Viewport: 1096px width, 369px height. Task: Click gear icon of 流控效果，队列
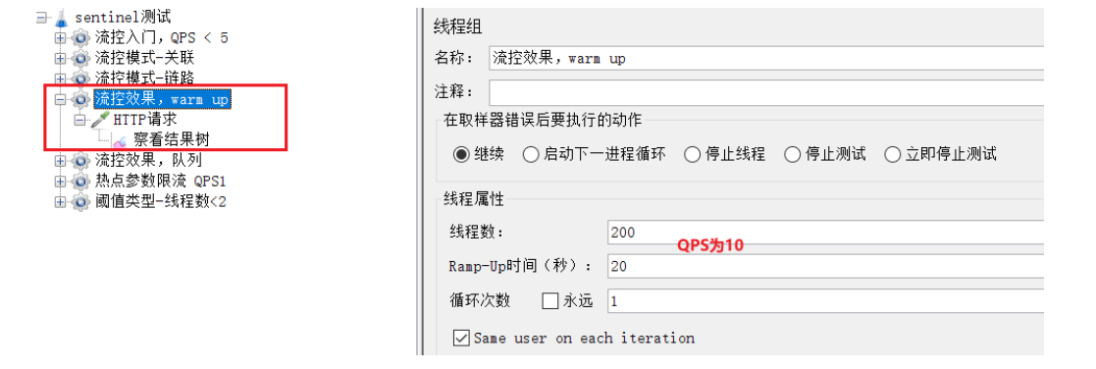point(81,161)
